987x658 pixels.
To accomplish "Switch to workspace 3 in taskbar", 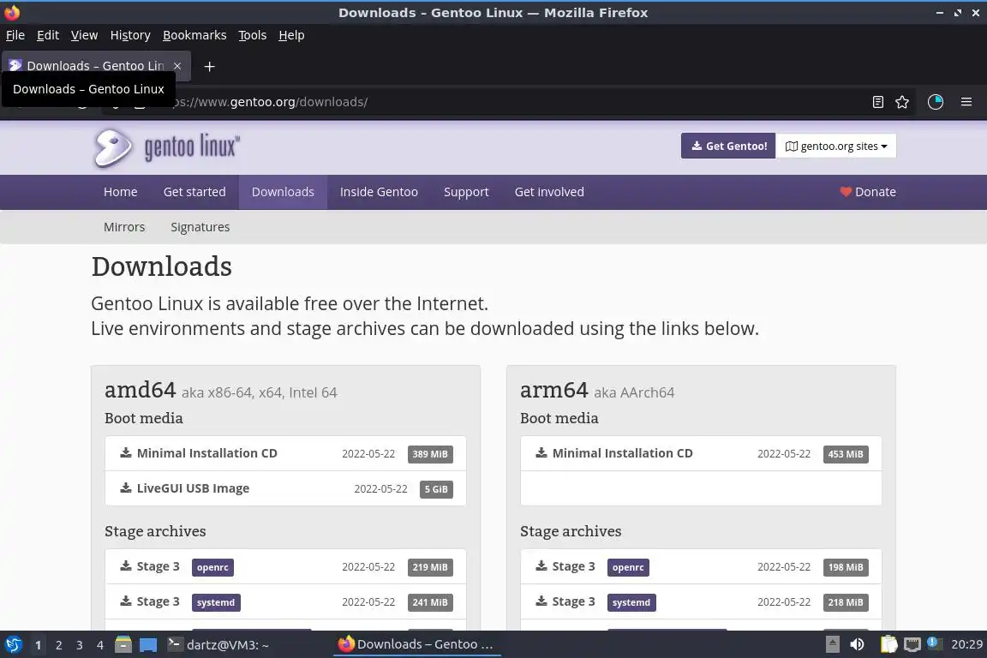I will [80, 645].
